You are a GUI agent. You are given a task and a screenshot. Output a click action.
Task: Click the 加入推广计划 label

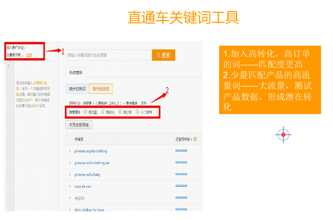(x=16, y=48)
